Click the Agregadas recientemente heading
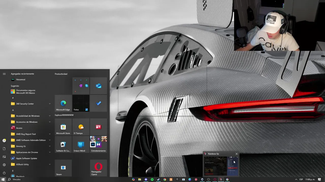 (22, 74)
